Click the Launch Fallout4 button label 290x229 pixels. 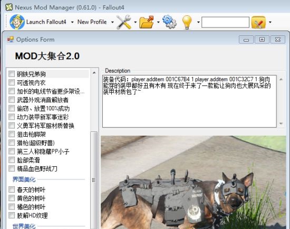click(46, 22)
